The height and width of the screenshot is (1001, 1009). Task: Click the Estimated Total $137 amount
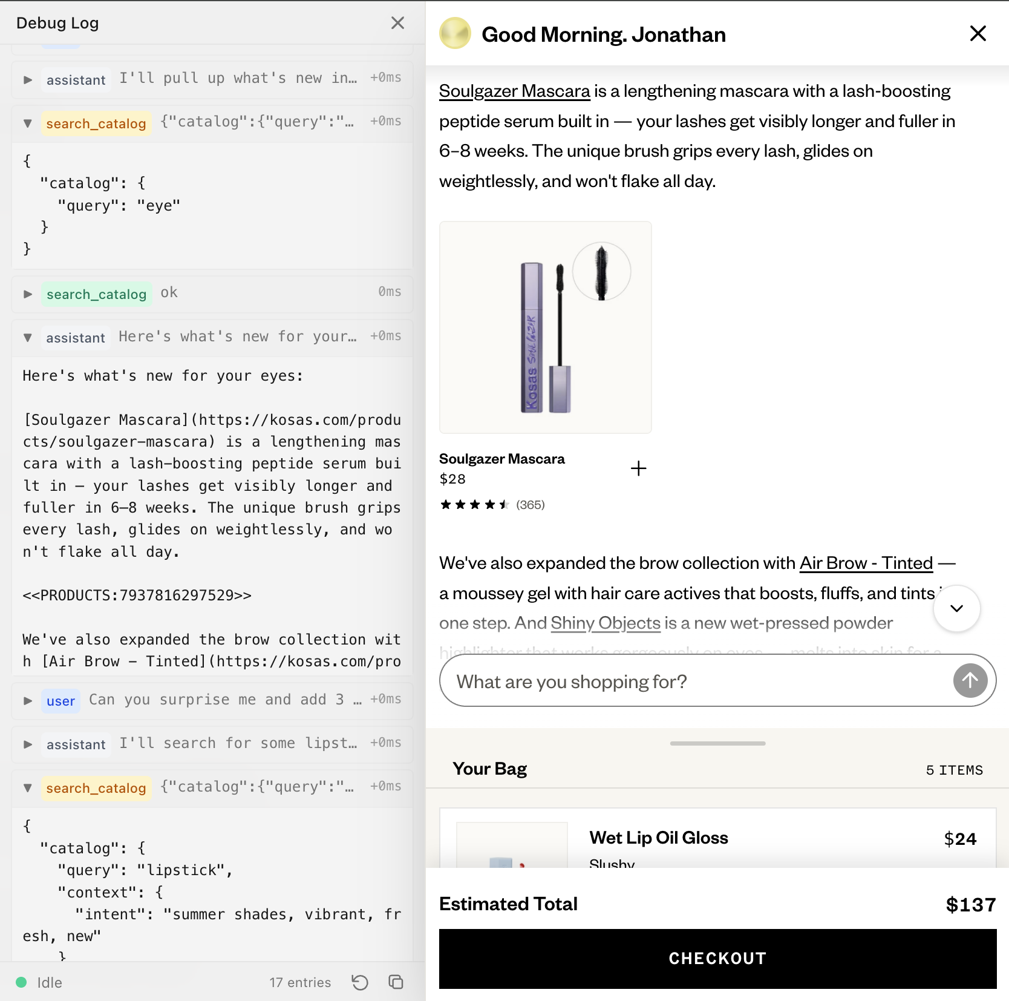(970, 904)
